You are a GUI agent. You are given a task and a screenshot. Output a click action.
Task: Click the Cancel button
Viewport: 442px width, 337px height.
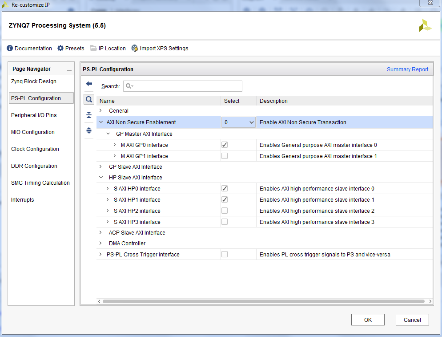point(412,320)
